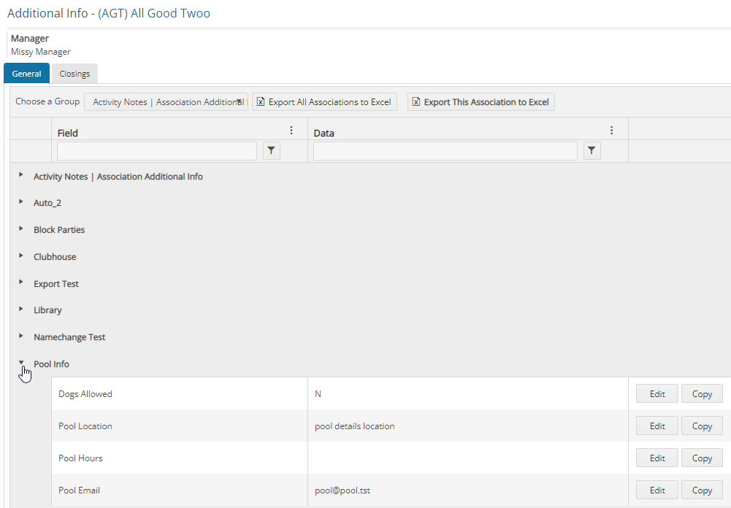731x508 pixels.
Task: Click the 'Pool Hours' field name
Action: (80, 458)
